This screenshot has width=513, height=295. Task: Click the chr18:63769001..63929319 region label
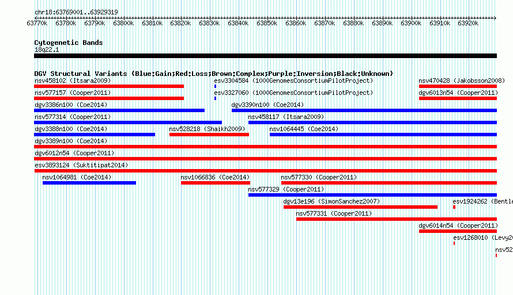(76, 12)
